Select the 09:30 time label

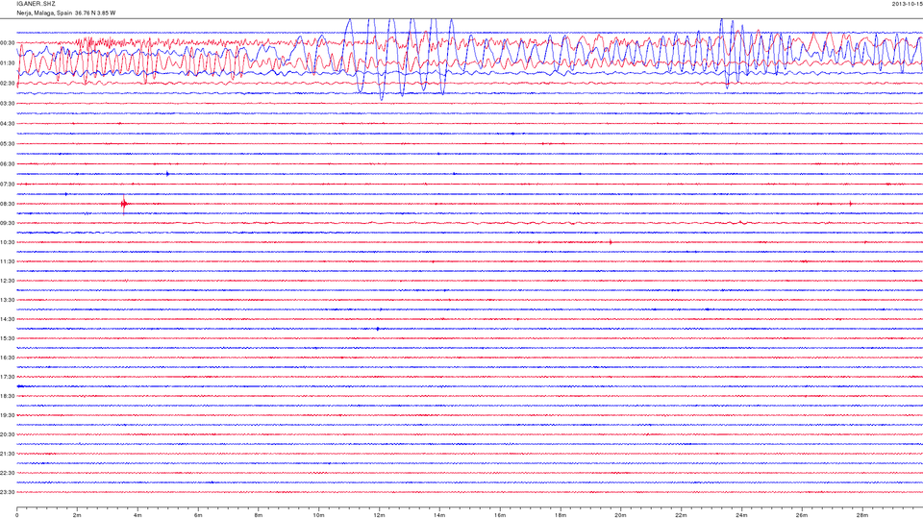(x=8, y=223)
